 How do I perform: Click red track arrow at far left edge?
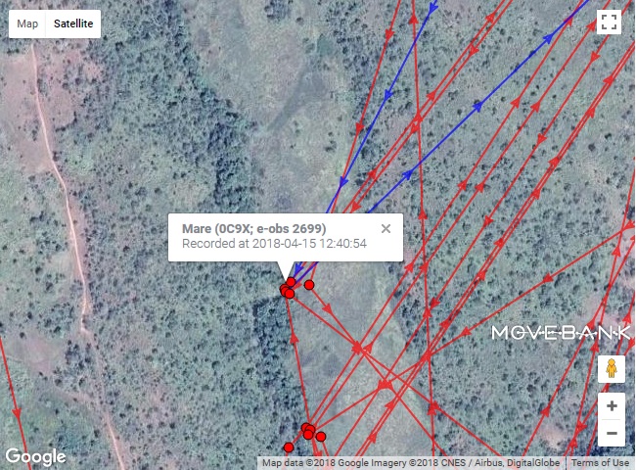click(x=17, y=413)
